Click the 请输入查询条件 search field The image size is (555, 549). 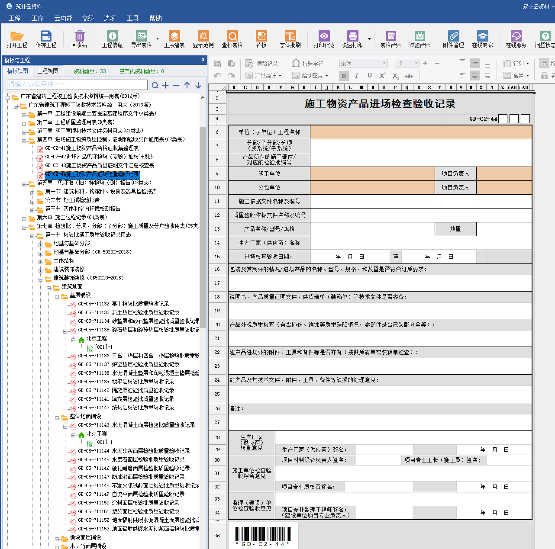pyautogui.click(x=77, y=84)
